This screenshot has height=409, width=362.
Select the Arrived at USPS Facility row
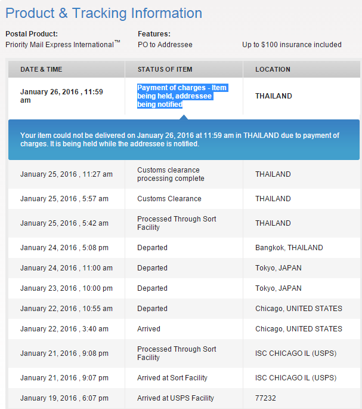[x=184, y=398]
